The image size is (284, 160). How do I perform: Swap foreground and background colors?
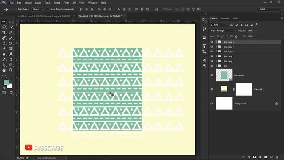(11, 80)
